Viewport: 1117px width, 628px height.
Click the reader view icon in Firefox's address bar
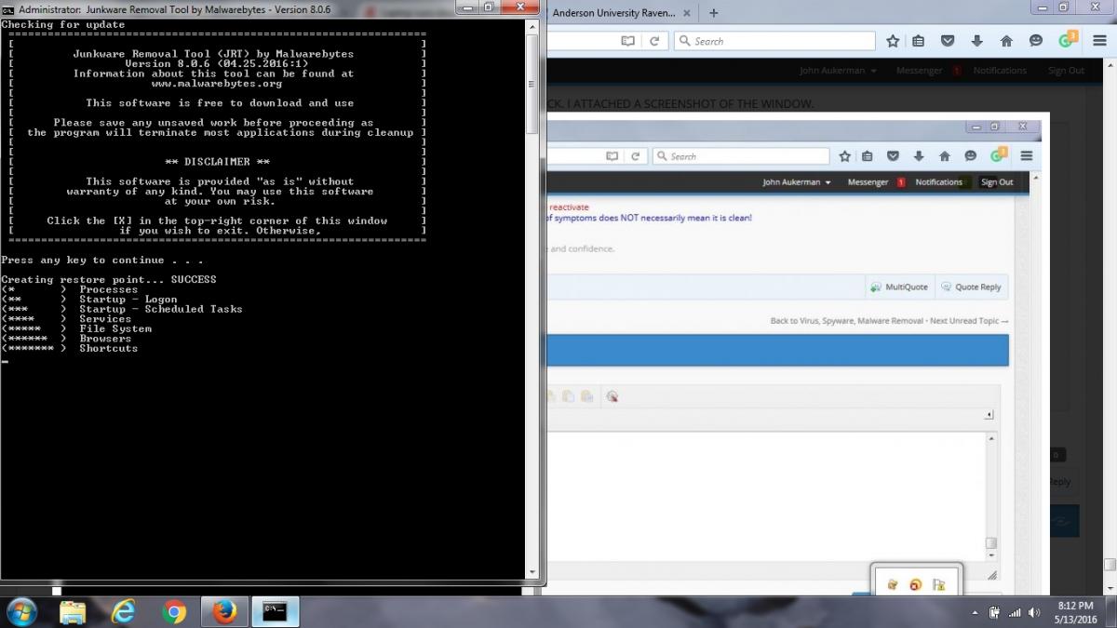pyautogui.click(x=628, y=41)
